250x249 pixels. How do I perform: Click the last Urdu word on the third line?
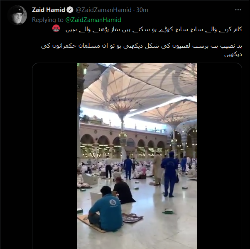(x=233, y=55)
